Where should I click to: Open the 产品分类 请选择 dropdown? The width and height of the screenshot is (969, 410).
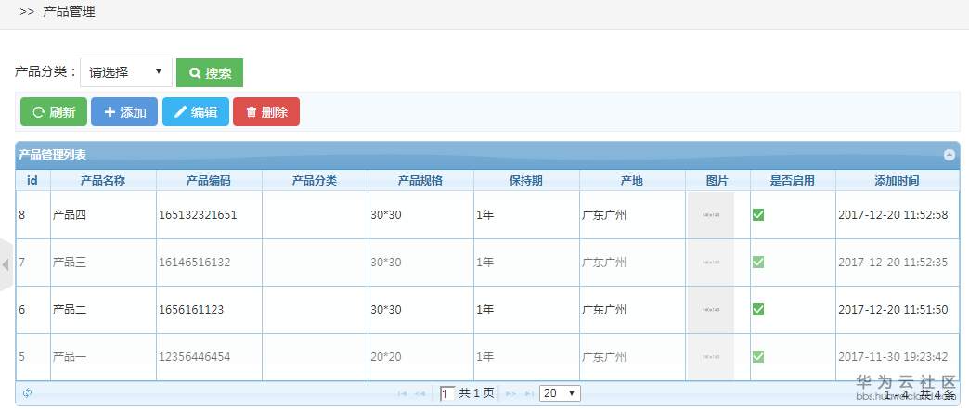(x=126, y=72)
